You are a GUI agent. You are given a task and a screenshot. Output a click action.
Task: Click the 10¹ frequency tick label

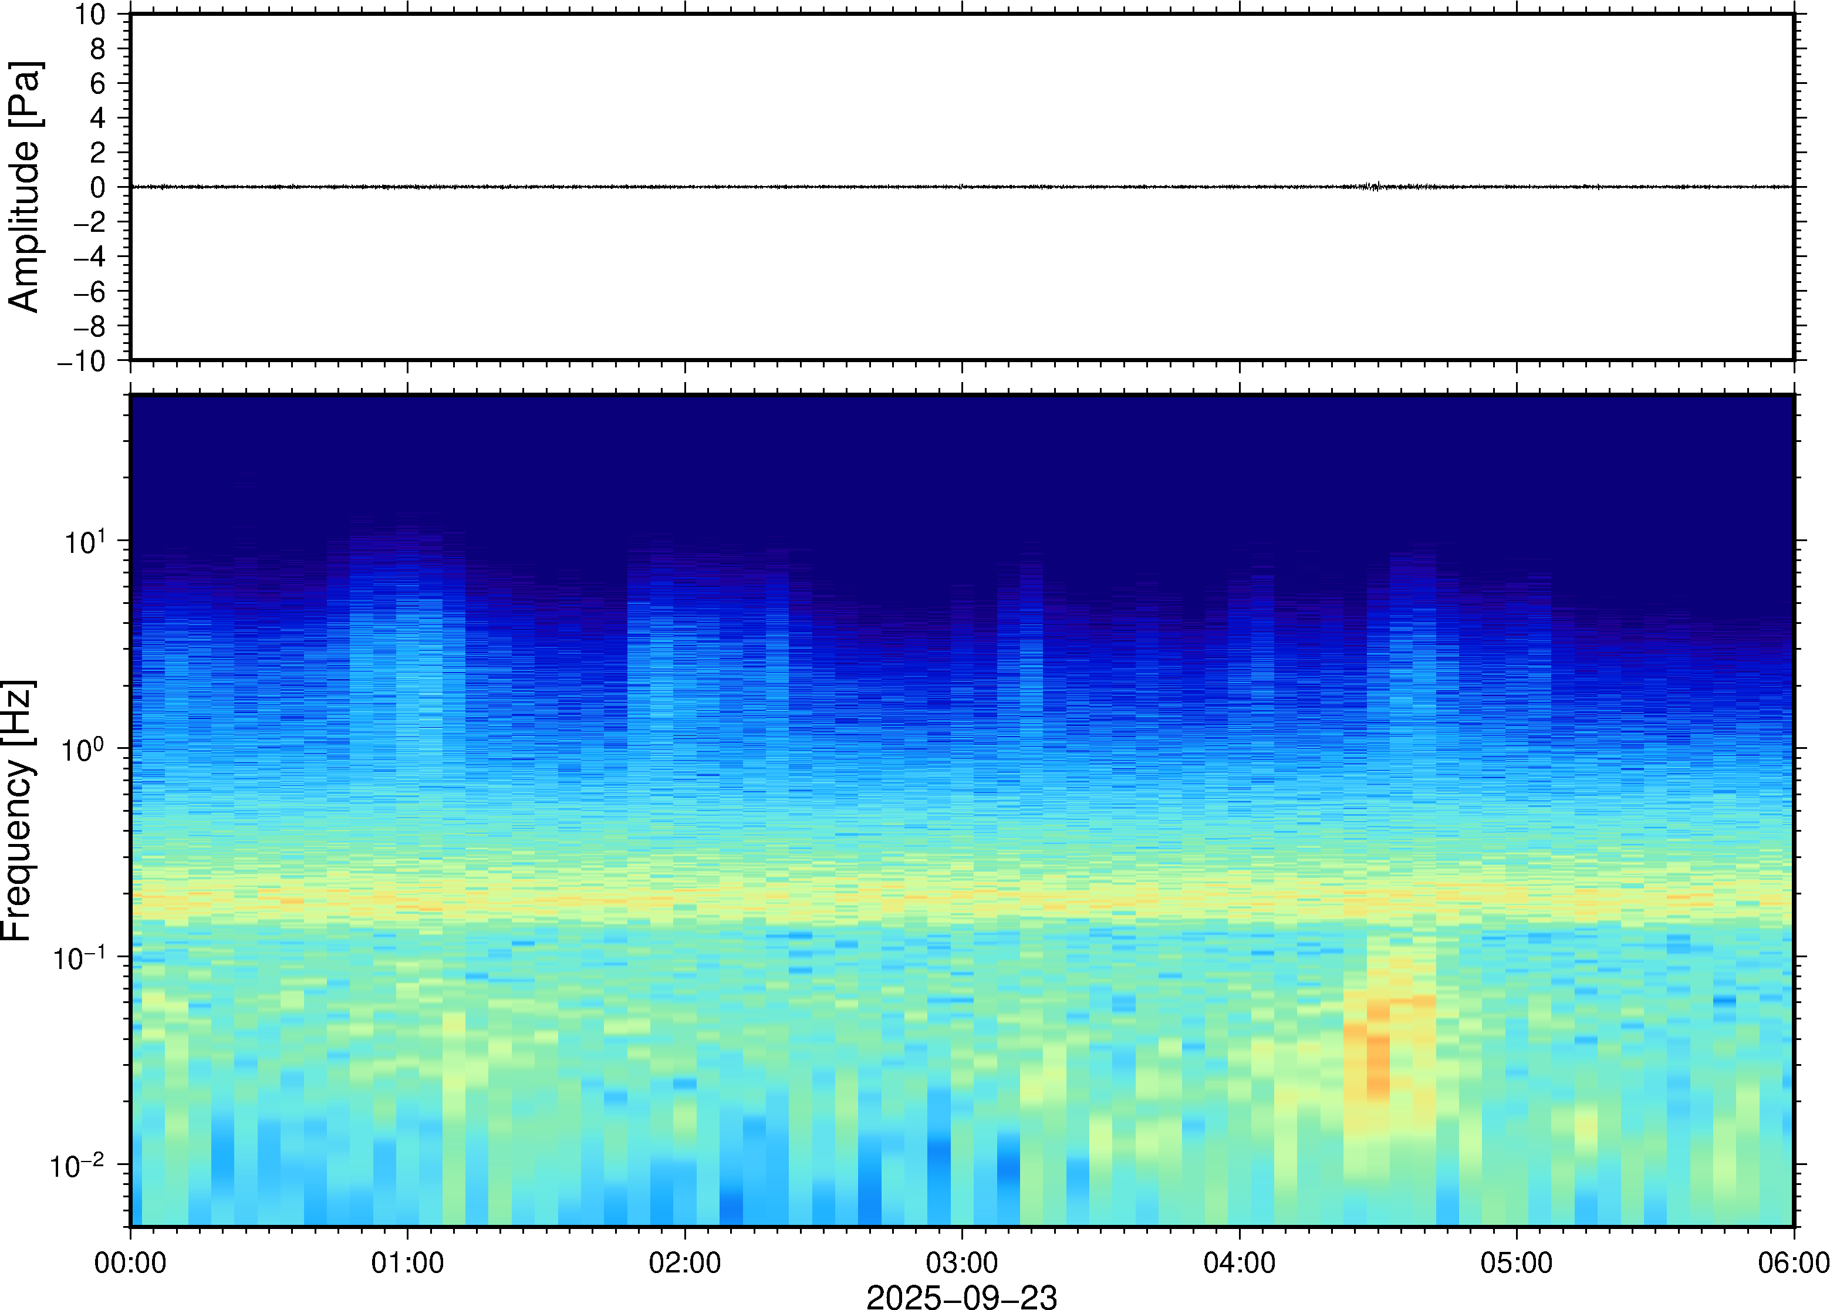point(85,542)
